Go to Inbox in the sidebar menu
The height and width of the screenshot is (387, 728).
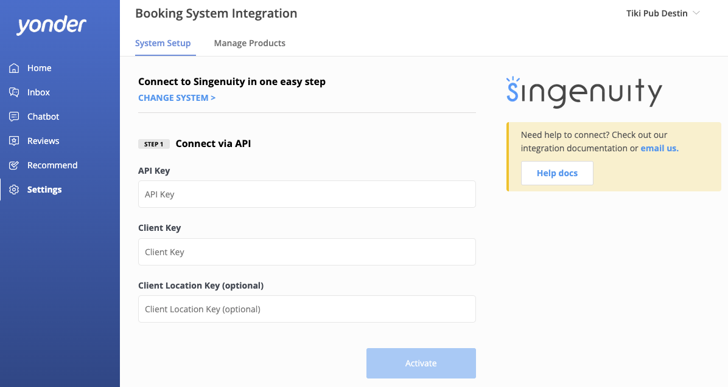tap(38, 92)
